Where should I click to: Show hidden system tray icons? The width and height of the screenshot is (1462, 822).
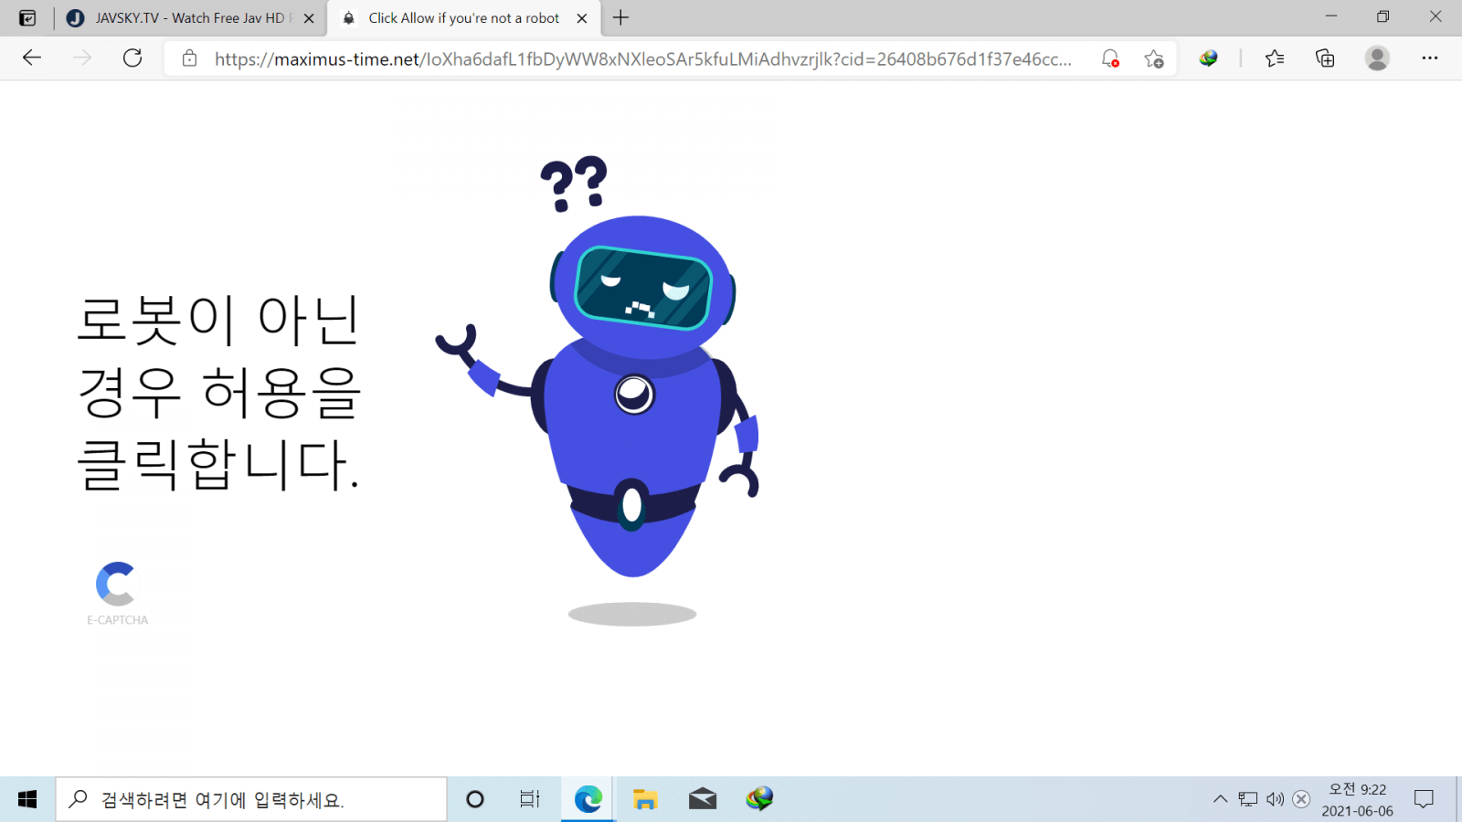pyautogui.click(x=1220, y=799)
